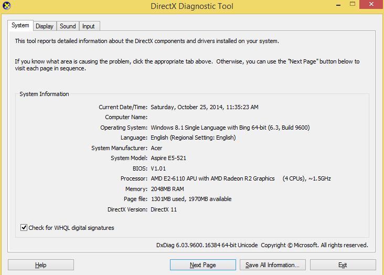Select the System tab
The width and height of the screenshot is (384, 275).
point(20,26)
